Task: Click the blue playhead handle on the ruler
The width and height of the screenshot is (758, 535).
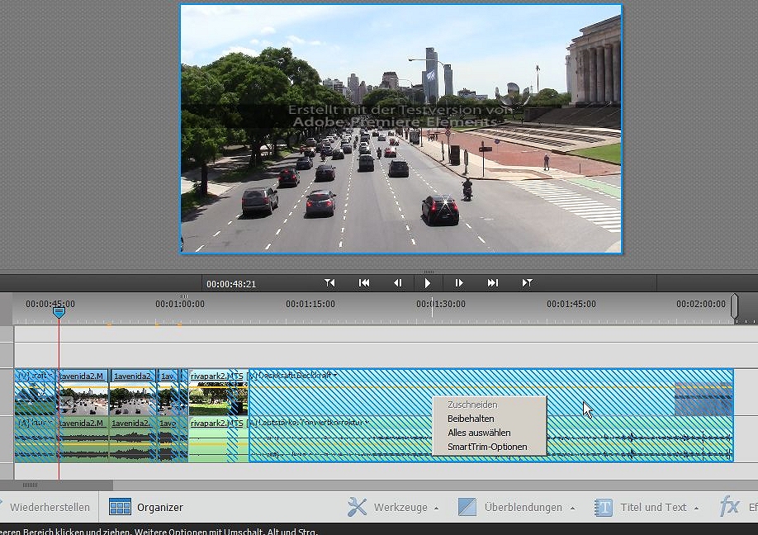Action: click(59, 313)
